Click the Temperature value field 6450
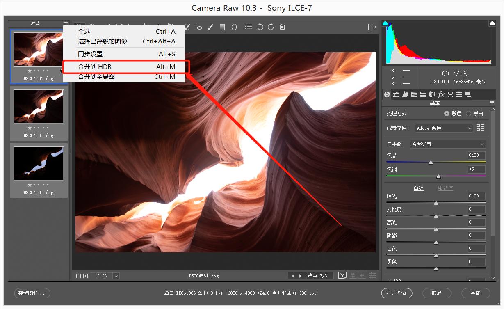Image resolution: width=504 pixels, height=309 pixels. click(x=477, y=156)
